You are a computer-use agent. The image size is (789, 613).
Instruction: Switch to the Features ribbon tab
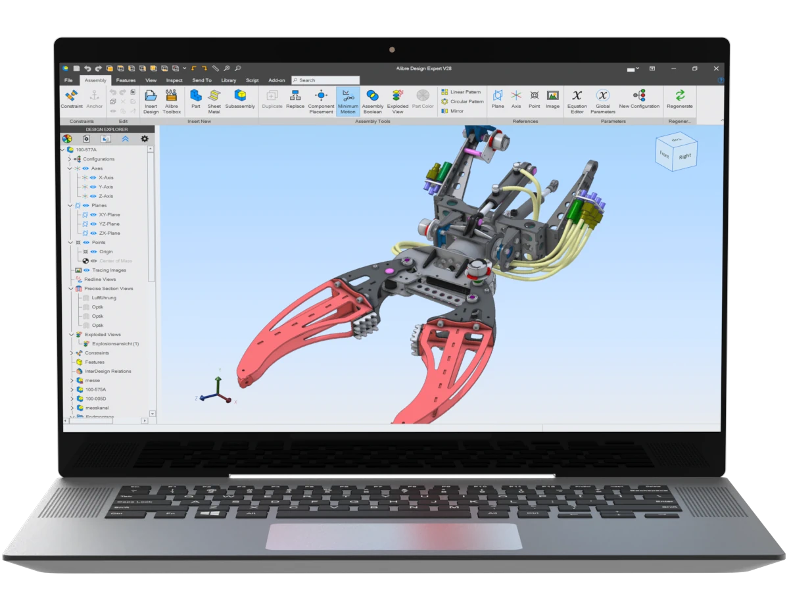coord(126,80)
